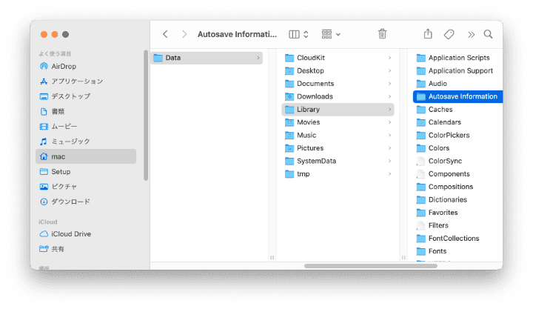Select the Downloads folder
The height and width of the screenshot is (309, 533).
coord(315,96)
